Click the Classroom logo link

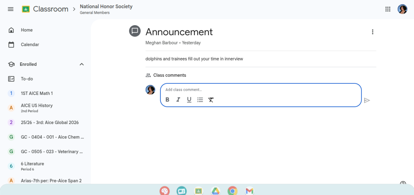(45, 9)
